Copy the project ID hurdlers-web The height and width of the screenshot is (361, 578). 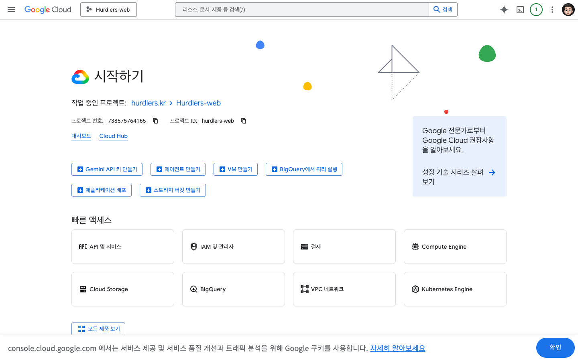click(x=244, y=121)
